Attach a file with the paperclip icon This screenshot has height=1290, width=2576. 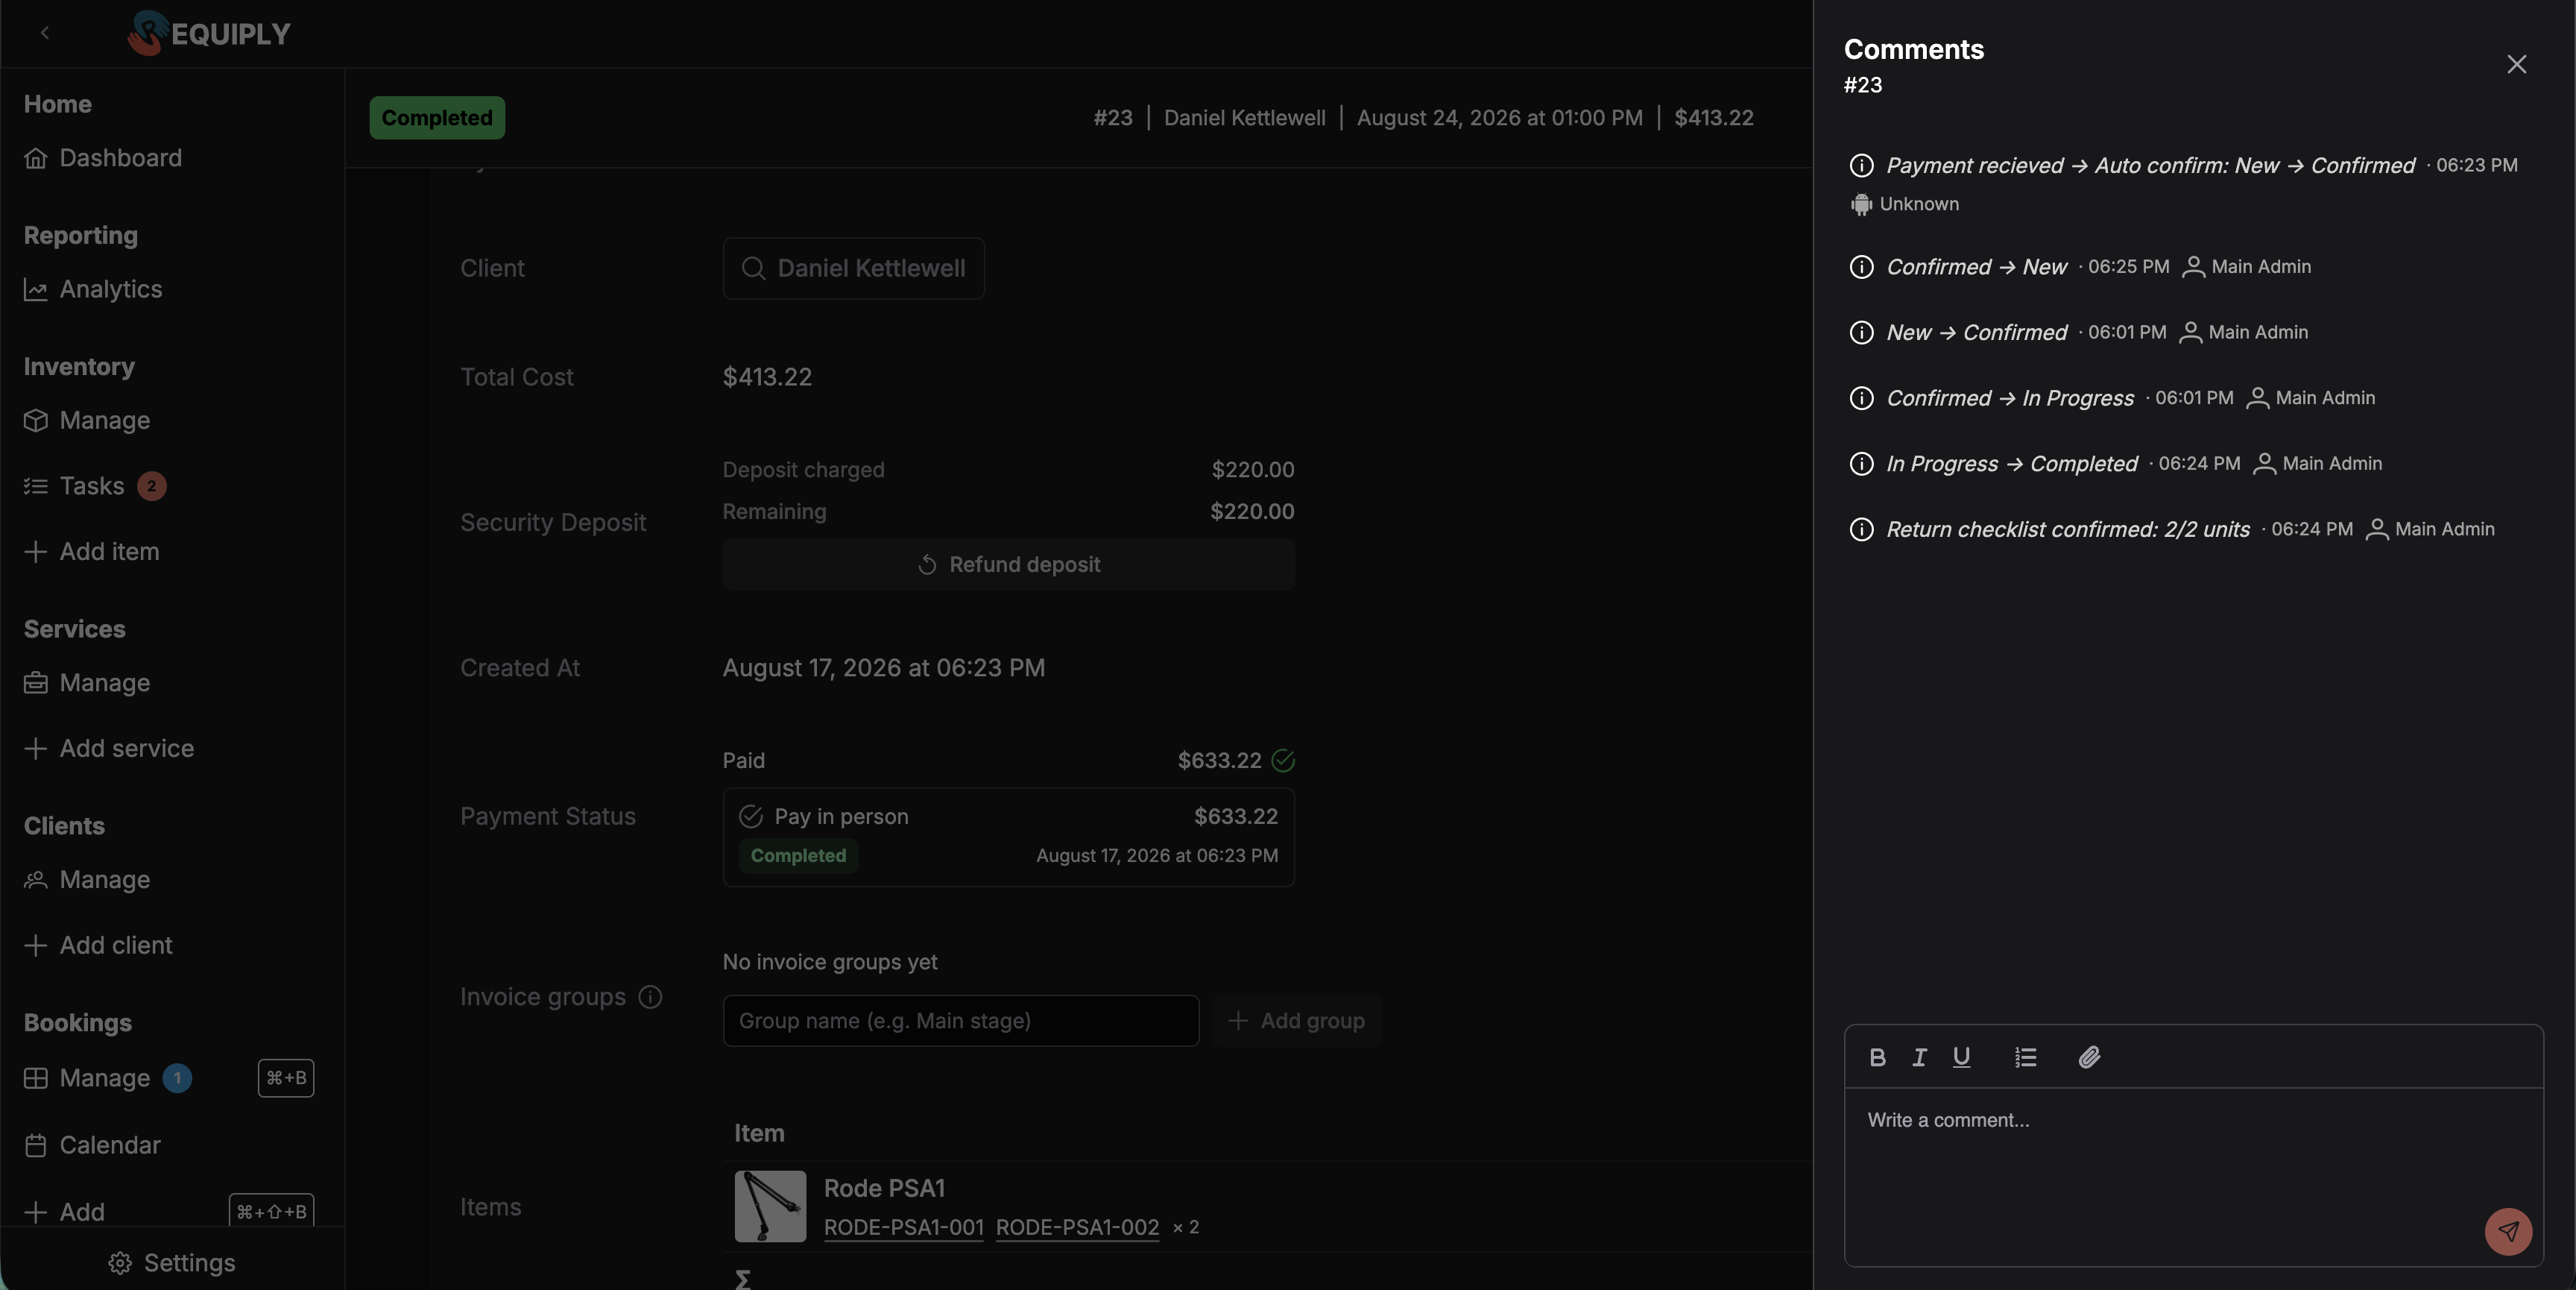tap(2089, 1057)
